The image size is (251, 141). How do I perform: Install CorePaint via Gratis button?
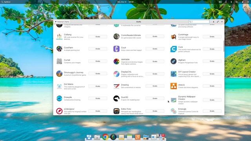[98, 49]
